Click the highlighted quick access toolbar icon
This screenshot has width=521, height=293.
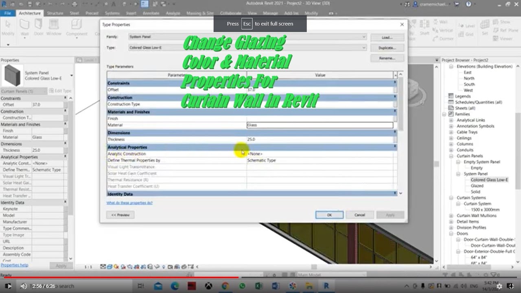(145, 4)
